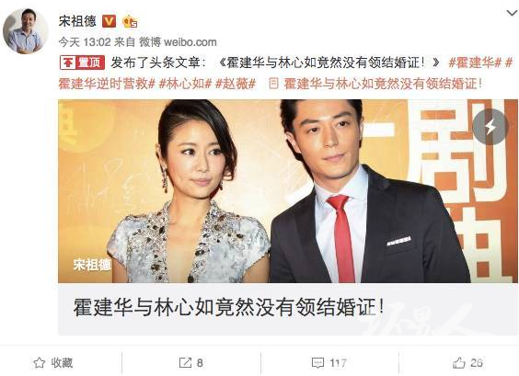
Task: Open the #赵薇# hashtag topic
Action: 236,84
